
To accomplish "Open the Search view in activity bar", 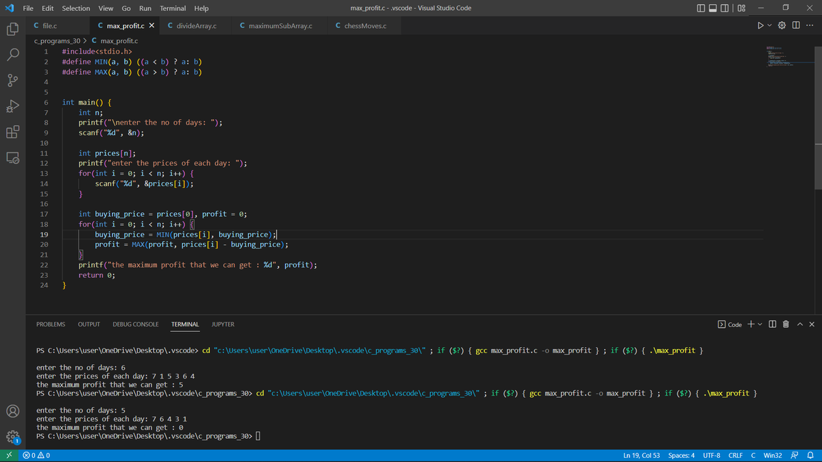I will click(x=12, y=55).
